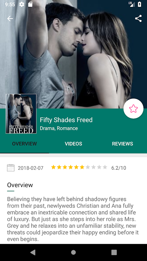Toggle the favorite star button
The width and height of the screenshot is (147, 261).
pos(133,109)
